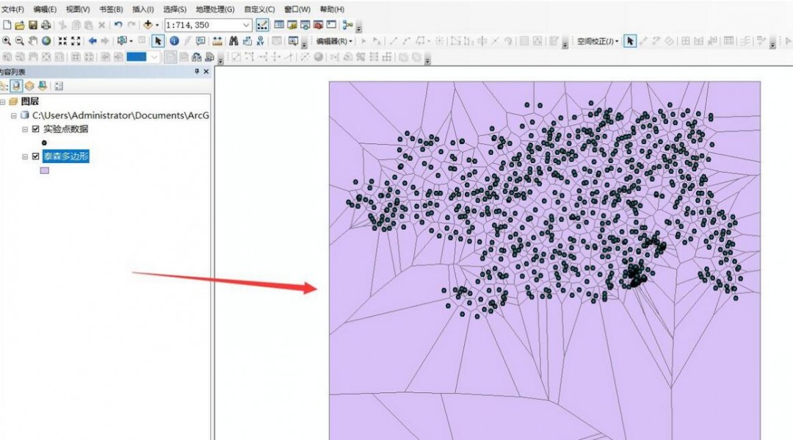793x440 pixels.
Task: Select the Measure ruler tool
Action: pyautogui.click(x=216, y=41)
